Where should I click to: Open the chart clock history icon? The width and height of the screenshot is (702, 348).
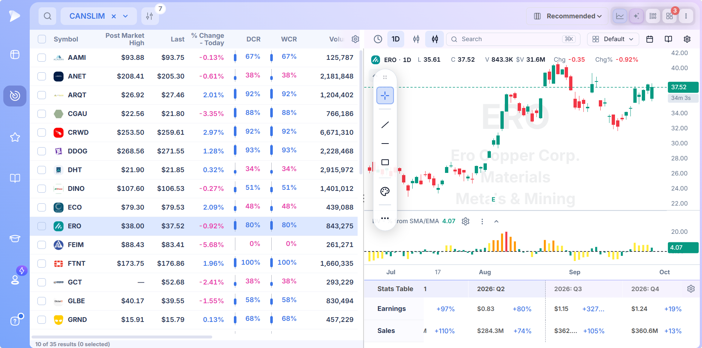click(378, 39)
